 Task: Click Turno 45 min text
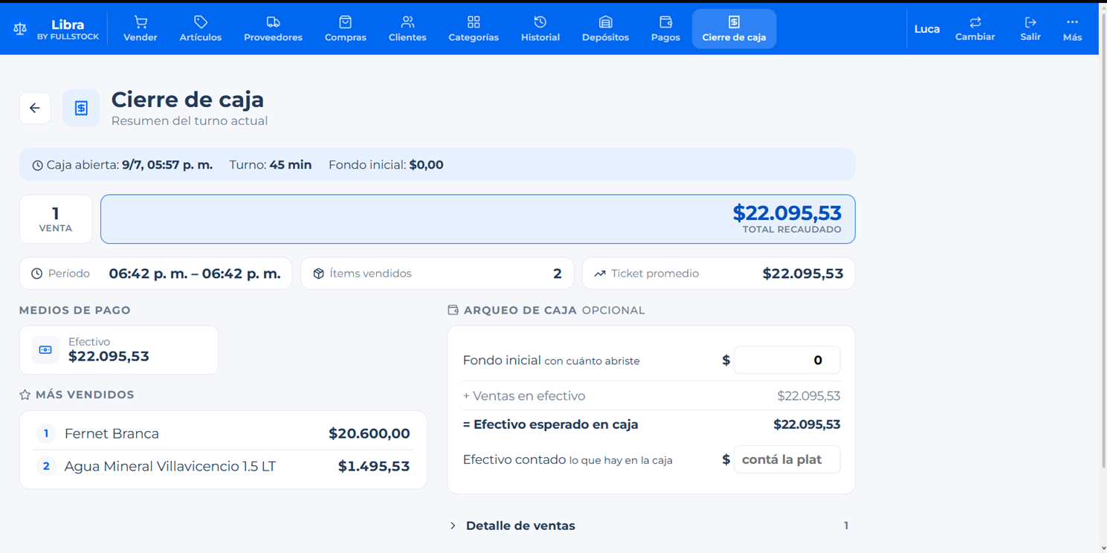coord(271,165)
